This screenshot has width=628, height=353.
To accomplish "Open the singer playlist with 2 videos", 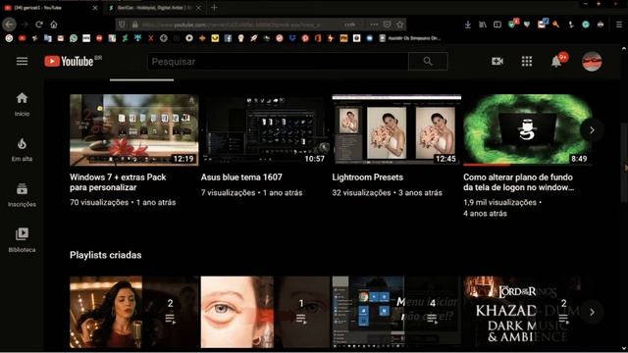I will pyautogui.click(x=133, y=312).
